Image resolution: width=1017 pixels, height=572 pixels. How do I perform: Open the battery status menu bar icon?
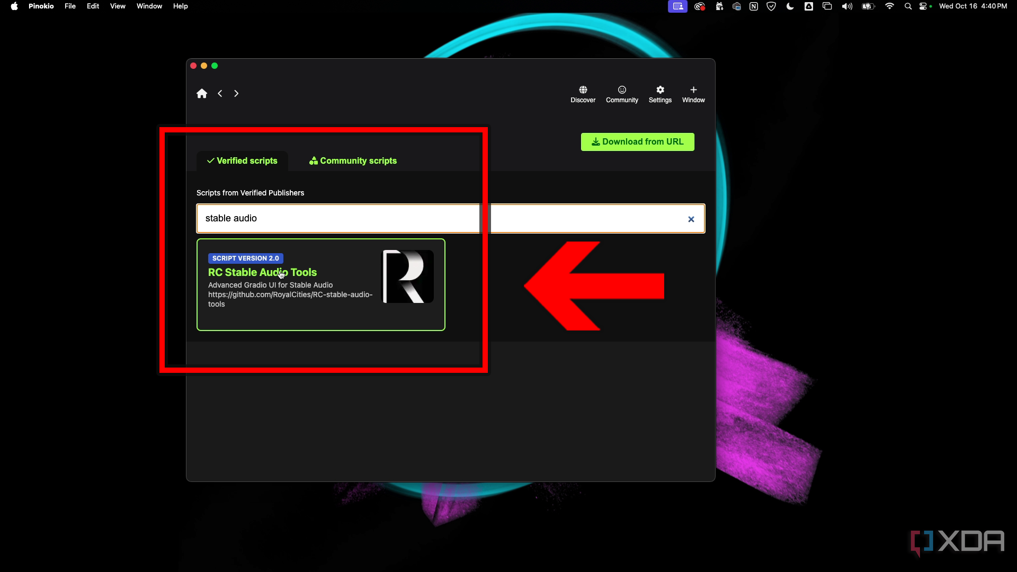(868, 6)
